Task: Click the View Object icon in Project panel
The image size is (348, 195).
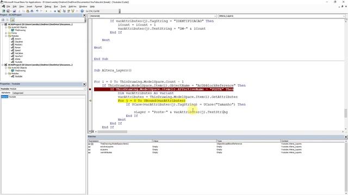Action: [7, 20]
